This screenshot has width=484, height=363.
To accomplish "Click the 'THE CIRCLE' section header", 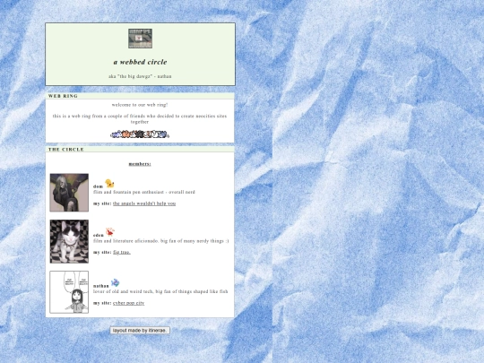I will [x=66, y=150].
